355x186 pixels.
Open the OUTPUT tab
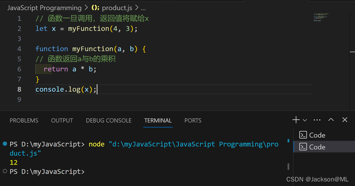coord(62,121)
